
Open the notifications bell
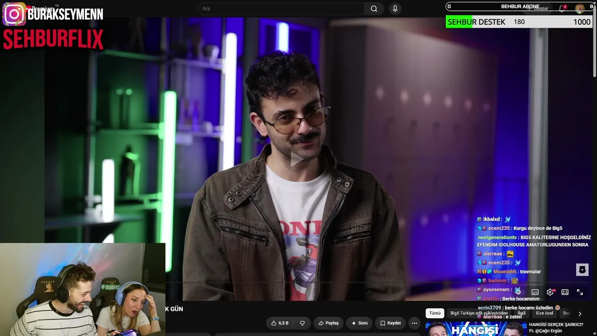coord(562,8)
